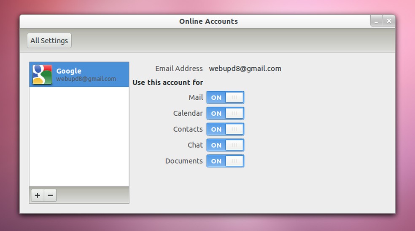Image resolution: width=415 pixels, height=231 pixels.
Task: Remove the selected account with minus
Action: coord(50,195)
